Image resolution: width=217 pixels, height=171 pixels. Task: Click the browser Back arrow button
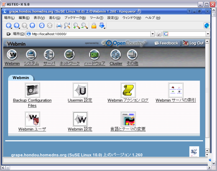click(x=8, y=25)
